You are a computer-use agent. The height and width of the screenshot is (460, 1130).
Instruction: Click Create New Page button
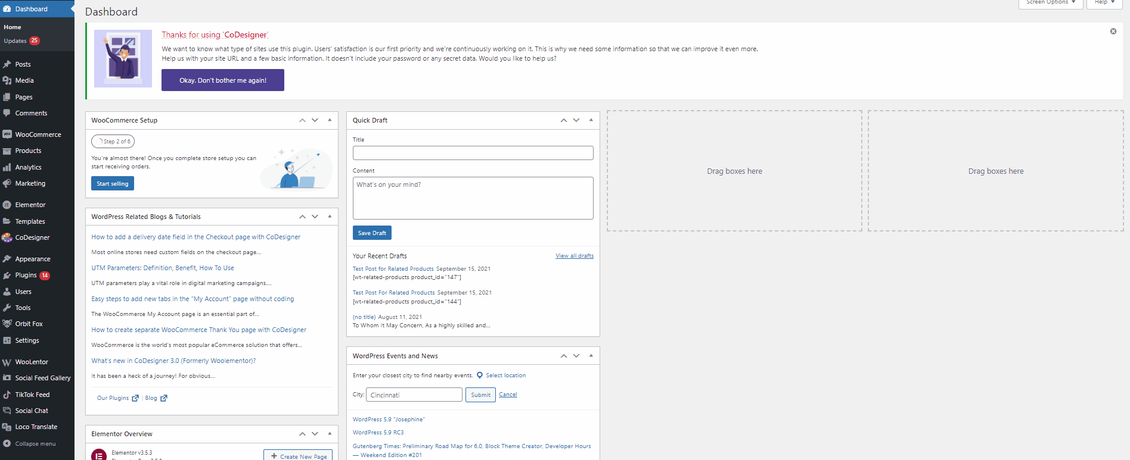(x=298, y=456)
